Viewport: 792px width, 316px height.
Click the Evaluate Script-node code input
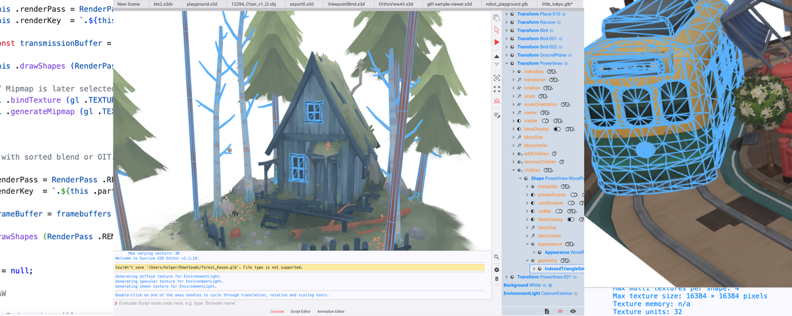(x=304, y=303)
